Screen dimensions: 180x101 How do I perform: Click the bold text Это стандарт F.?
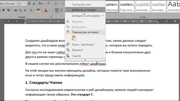[x=82, y=95]
